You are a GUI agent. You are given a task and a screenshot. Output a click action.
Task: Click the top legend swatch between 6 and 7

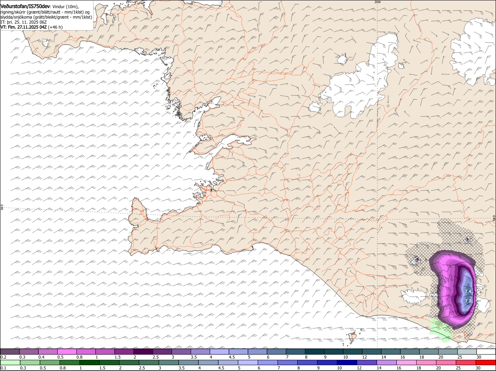coord(276,351)
